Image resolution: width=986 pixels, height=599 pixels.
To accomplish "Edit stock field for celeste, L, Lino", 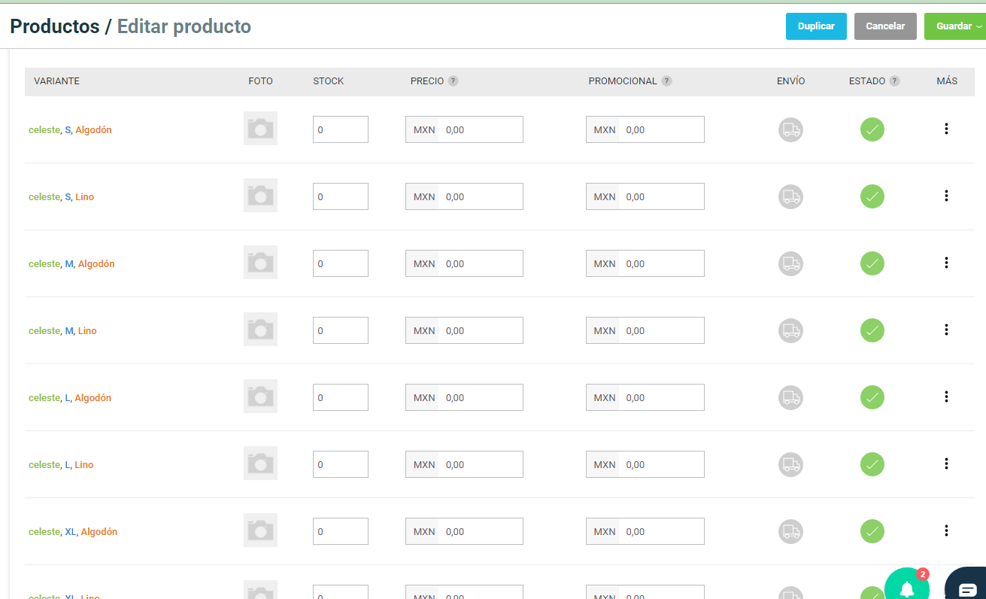I will 341,464.
